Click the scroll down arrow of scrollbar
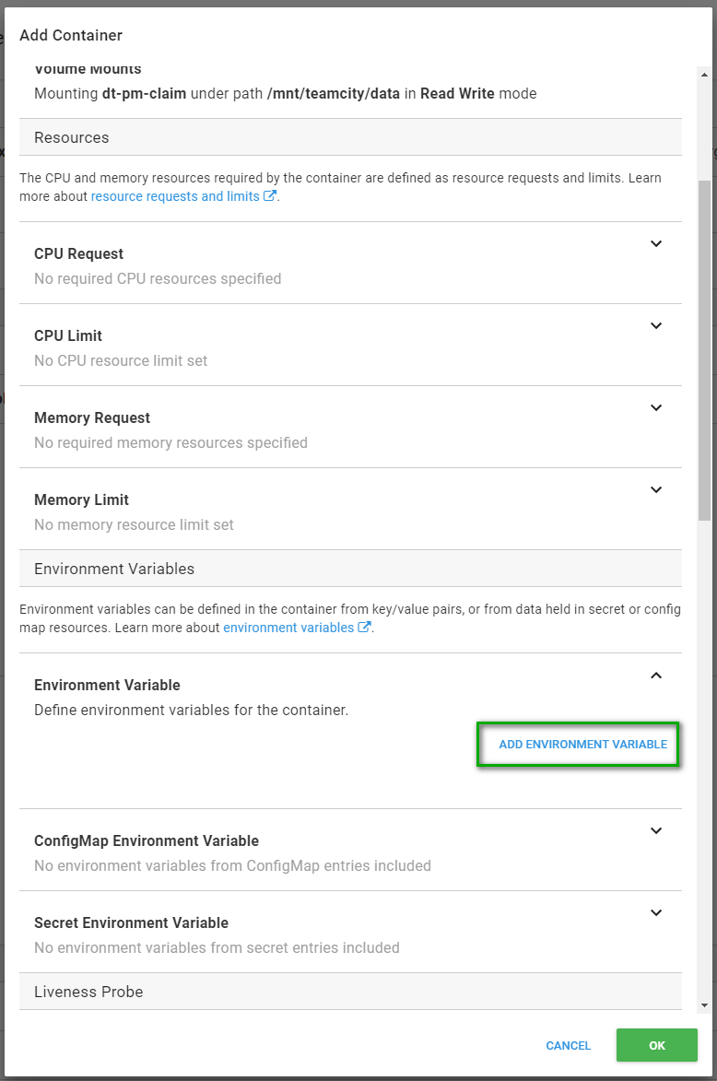717x1081 pixels. point(704,1005)
